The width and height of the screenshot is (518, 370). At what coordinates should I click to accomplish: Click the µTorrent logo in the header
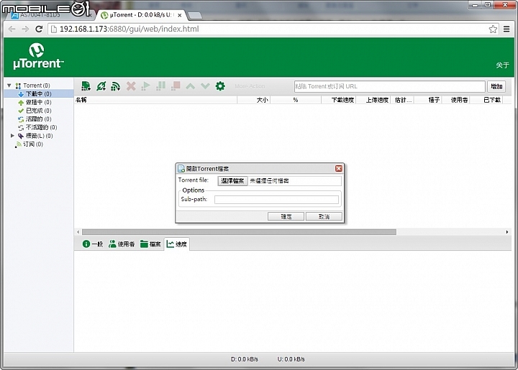37,56
